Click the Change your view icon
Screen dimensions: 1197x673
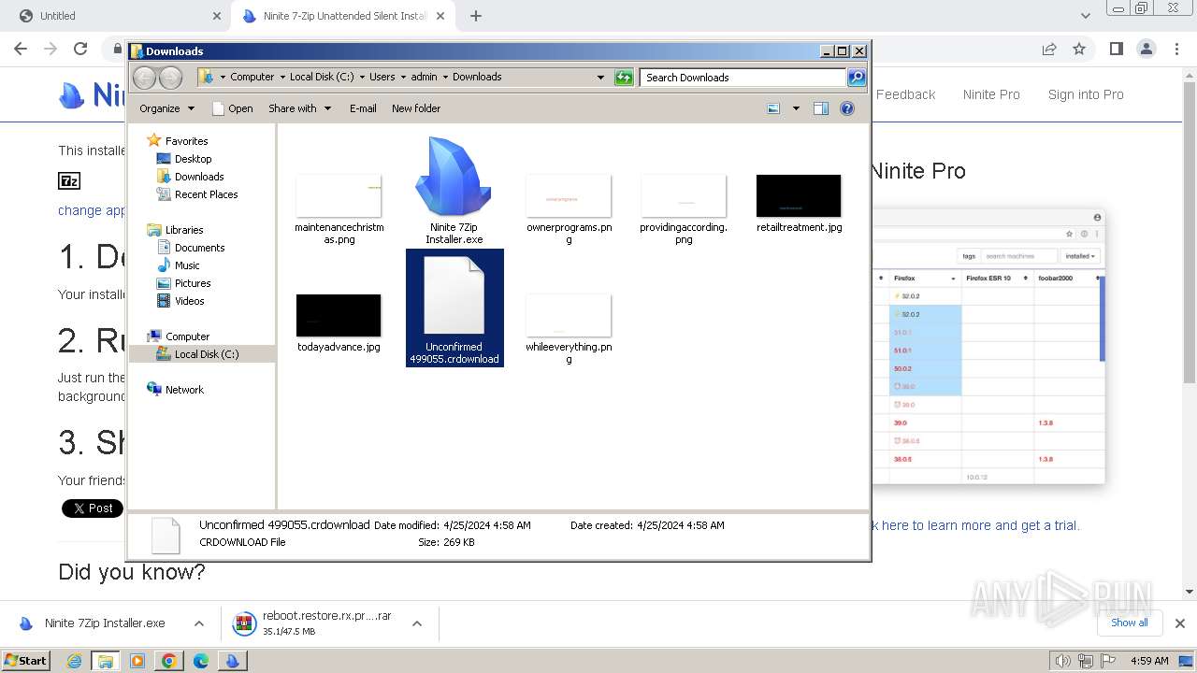pos(773,108)
